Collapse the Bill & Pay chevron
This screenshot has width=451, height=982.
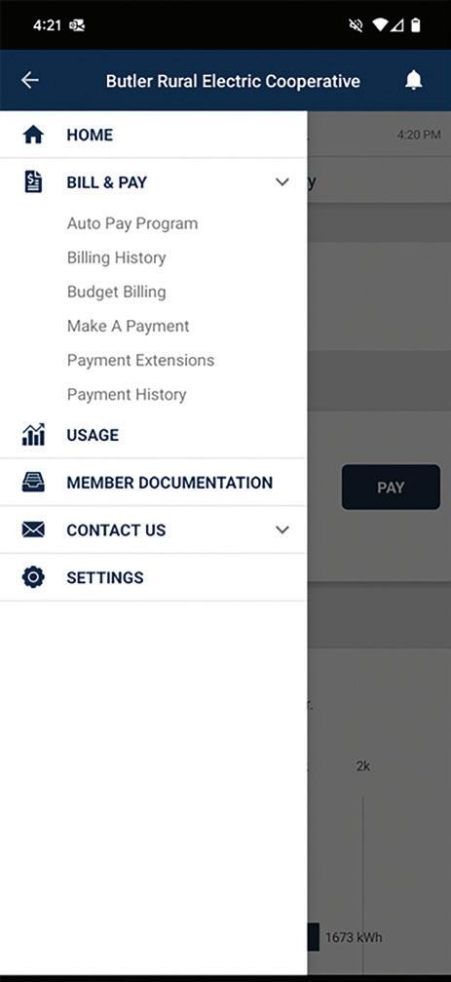[x=282, y=182]
